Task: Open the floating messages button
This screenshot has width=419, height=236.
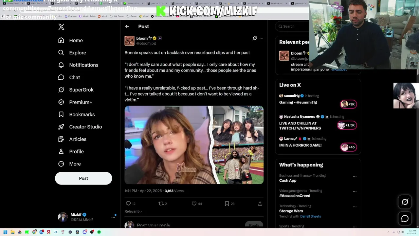Action: 405,219
